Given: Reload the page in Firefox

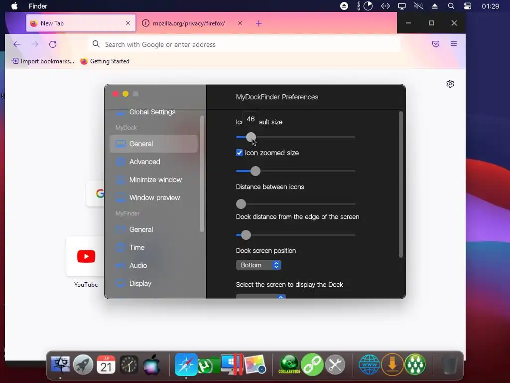Looking at the screenshot, I should 53,44.
